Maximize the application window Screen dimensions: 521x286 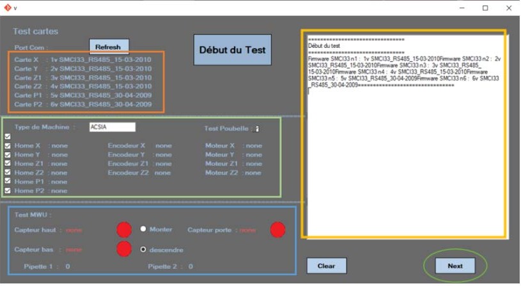(x=485, y=8)
